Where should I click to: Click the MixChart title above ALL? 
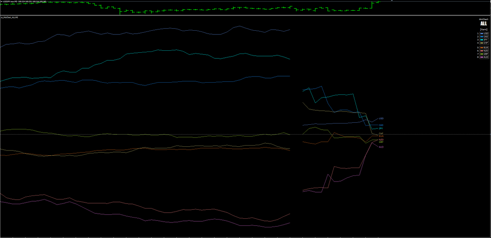(484, 19)
